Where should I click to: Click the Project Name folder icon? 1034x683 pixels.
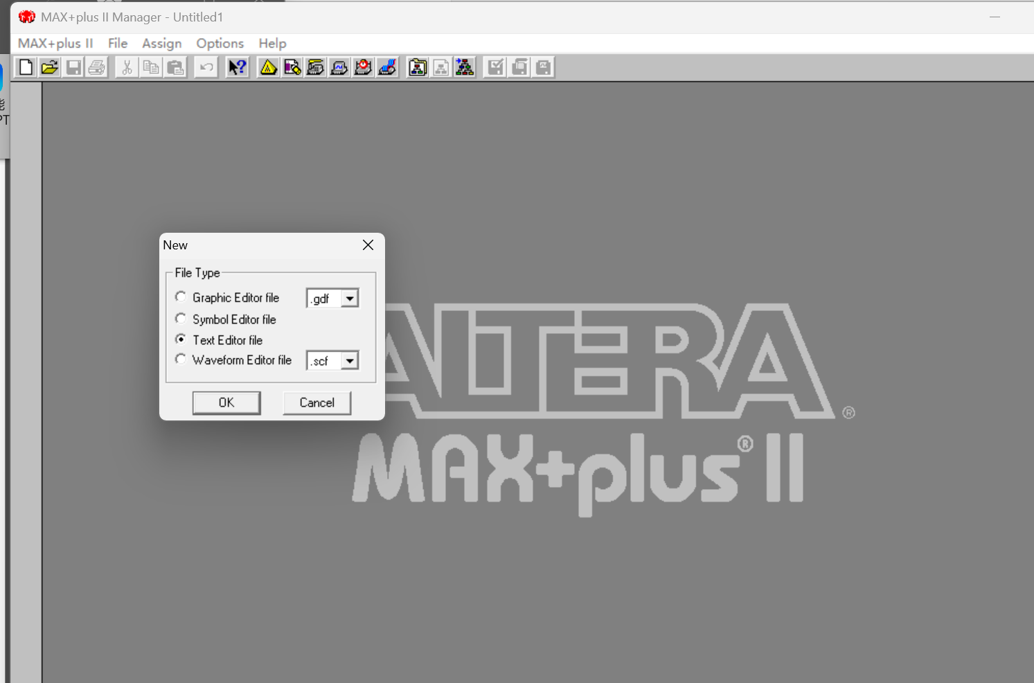[418, 67]
